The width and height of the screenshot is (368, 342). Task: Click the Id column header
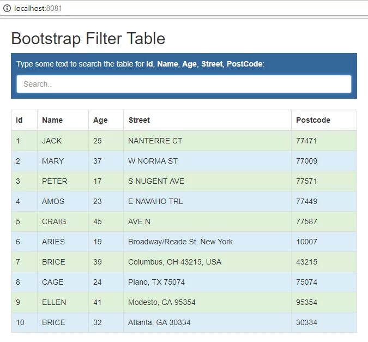click(x=19, y=120)
